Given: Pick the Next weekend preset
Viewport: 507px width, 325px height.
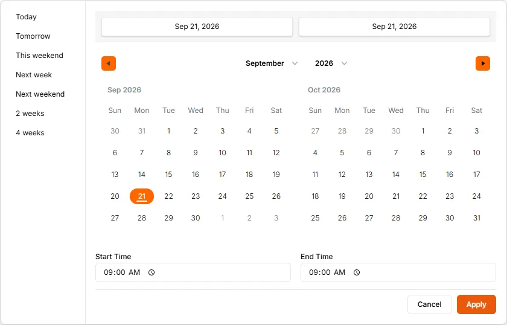Looking at the screenshot, I should click(x=40, y=94).
